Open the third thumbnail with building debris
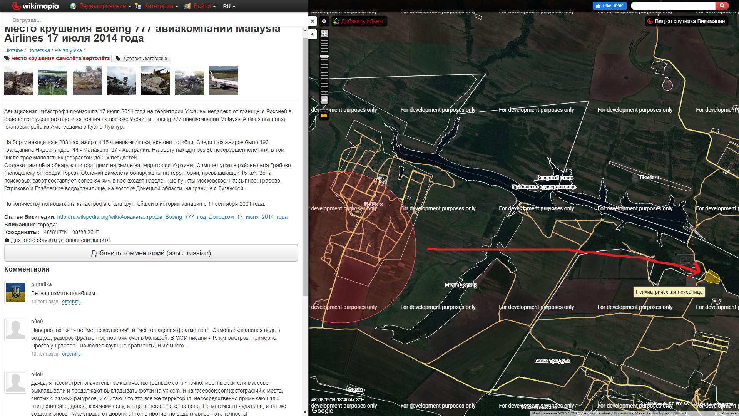The height and width of the screenshot is (416, 739). coord(87,81)
